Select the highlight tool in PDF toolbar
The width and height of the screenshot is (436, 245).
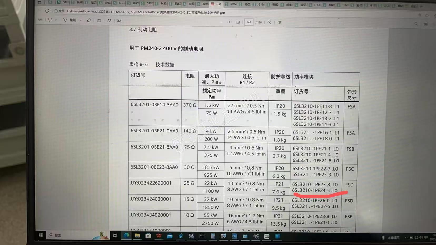50,20
